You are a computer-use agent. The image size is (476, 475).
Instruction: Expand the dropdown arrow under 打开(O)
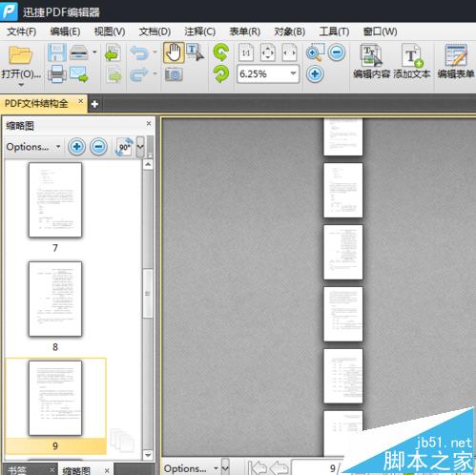coord(21,85)
